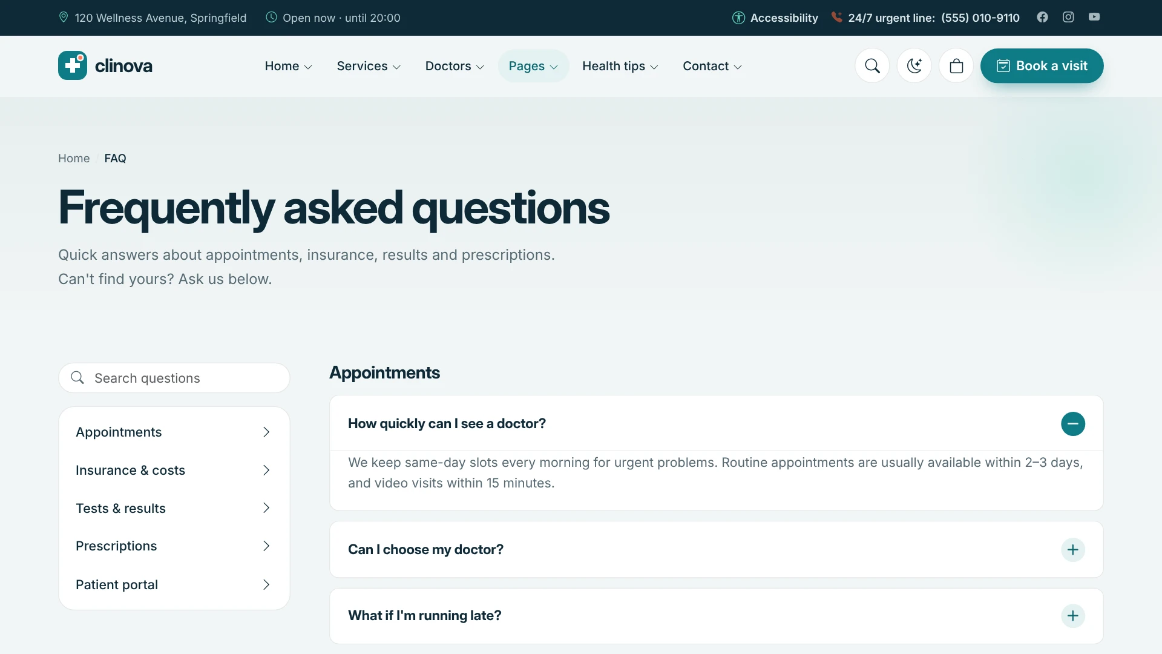The width and height of the screenshot is (1162, 654).
Task: Select Insurance & costs category
Action: click(x=174, y=470)
